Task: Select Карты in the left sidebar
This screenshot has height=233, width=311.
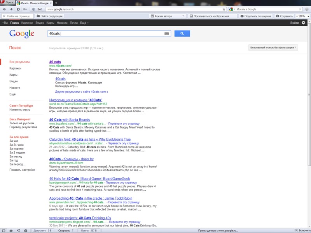Action: click(13, 75)
